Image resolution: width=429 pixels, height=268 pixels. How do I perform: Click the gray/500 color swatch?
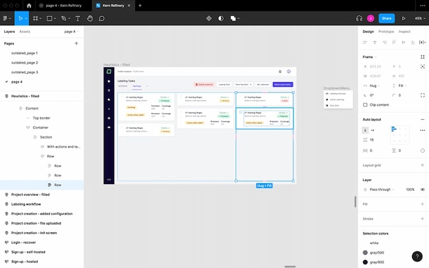coord(365,252)
